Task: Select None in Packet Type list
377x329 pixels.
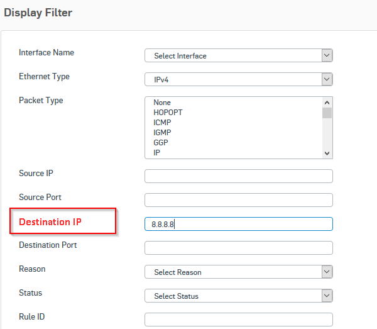Action: tap(162, 103)
